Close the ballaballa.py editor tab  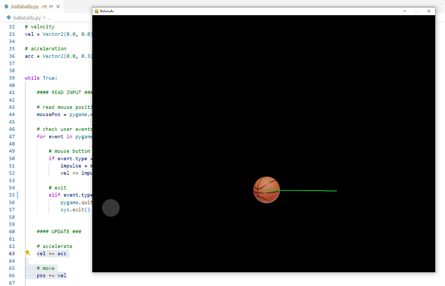(x=58, y=6)
